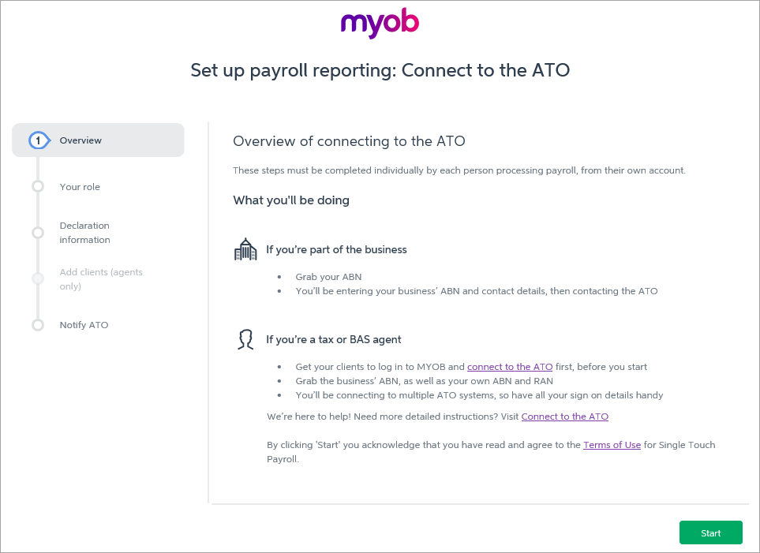Click the myob logo
Viewport: 760px width, 553px height.
tap(380, 24)
